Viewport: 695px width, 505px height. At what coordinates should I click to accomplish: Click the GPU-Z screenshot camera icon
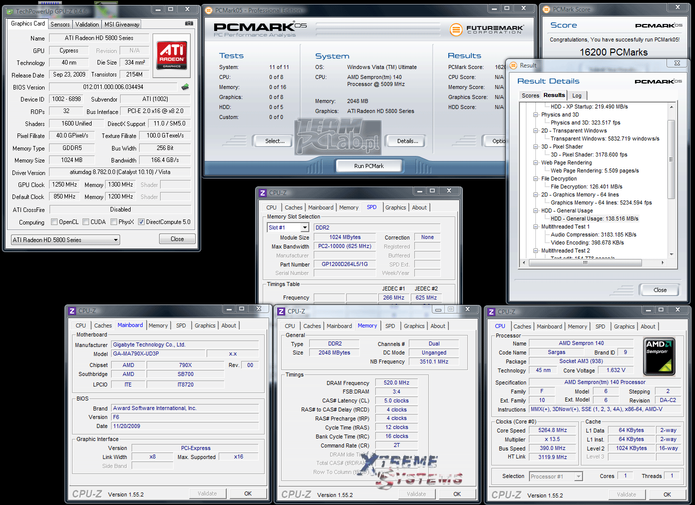[189, 23]
